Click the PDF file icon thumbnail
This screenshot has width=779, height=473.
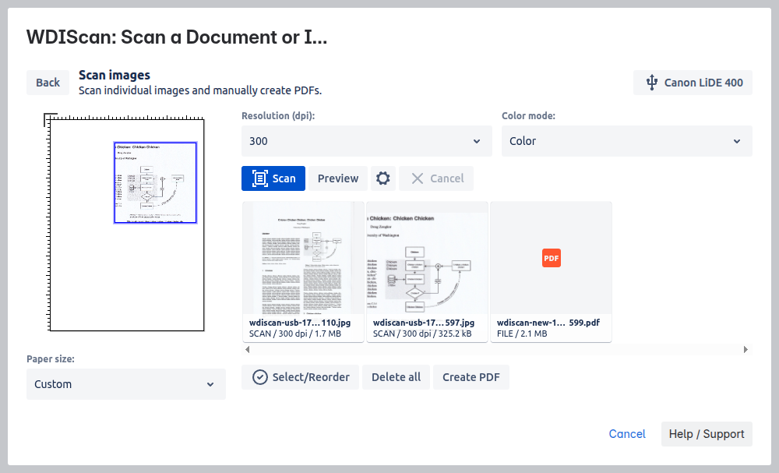tap(551, 258)
